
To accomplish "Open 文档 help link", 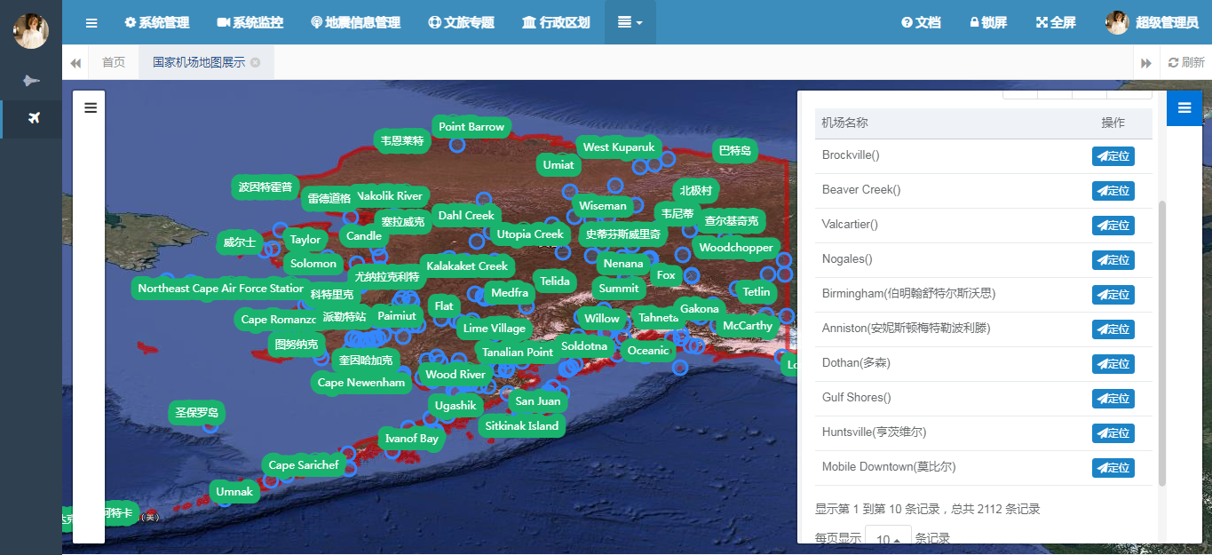I will [x=921, y=22].
